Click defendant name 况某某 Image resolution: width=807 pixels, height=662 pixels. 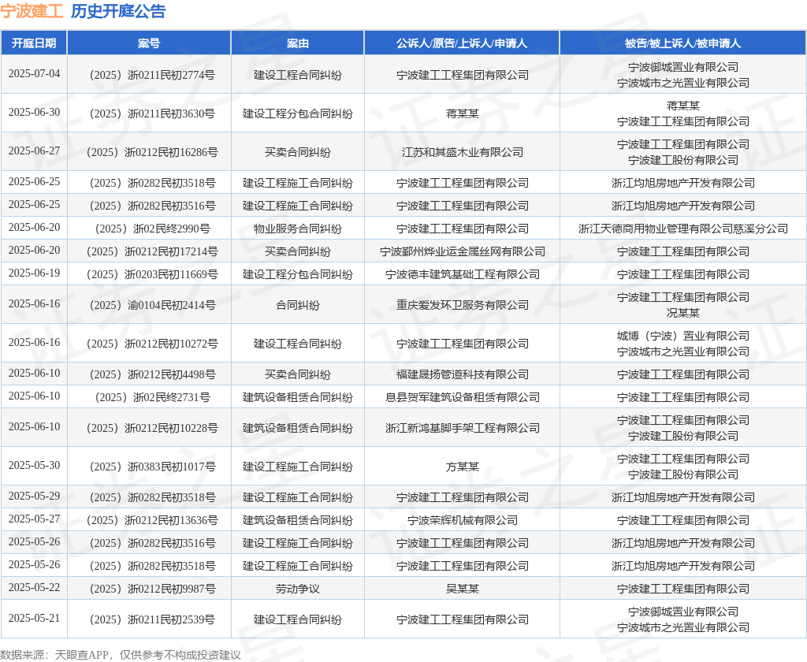[683, 313]
